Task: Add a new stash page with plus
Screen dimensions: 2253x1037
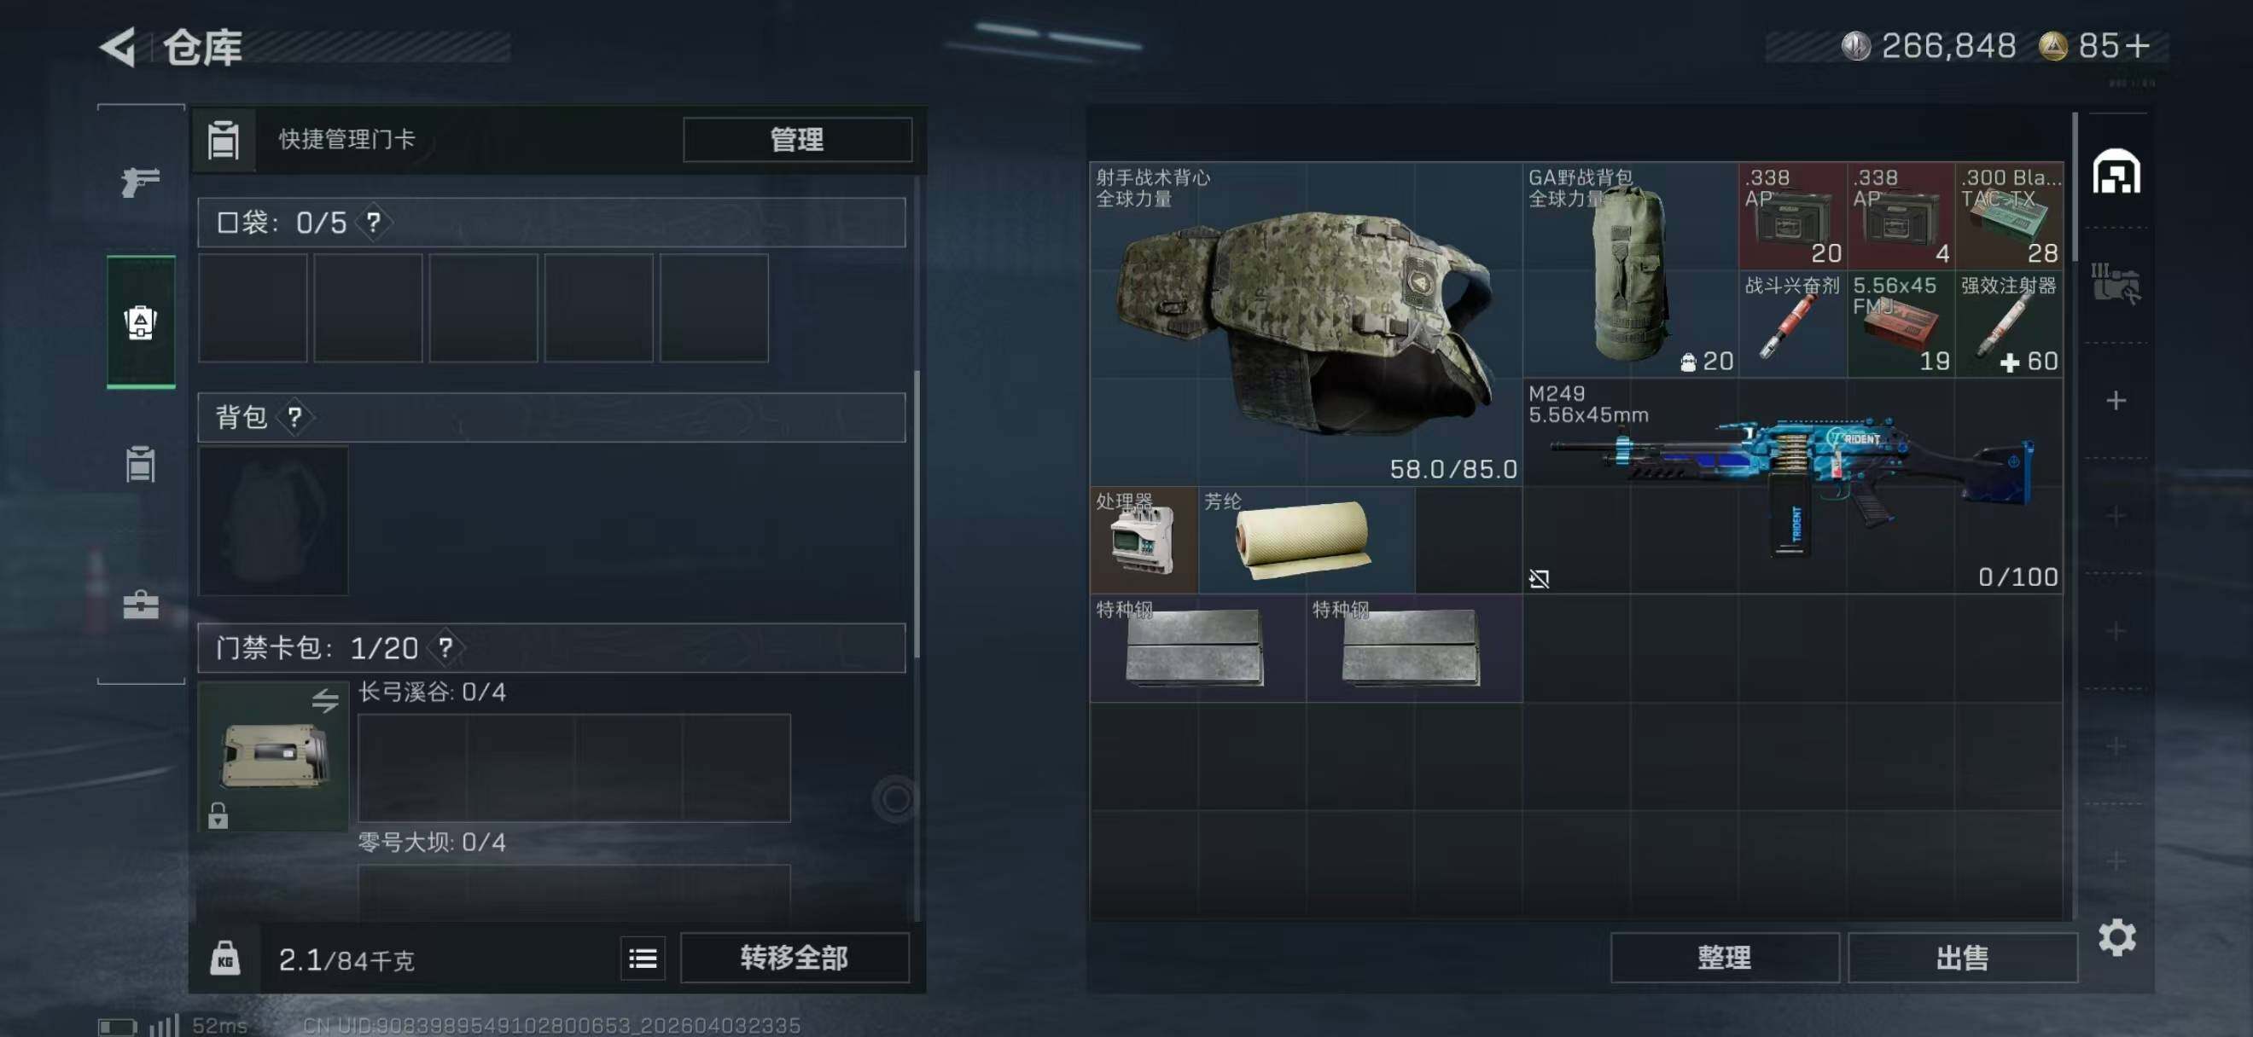Action: coord(2116,401)
